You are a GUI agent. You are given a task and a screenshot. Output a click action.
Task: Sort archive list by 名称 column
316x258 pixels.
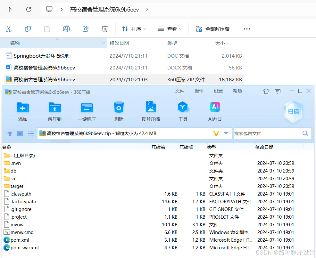coord(7,147)
